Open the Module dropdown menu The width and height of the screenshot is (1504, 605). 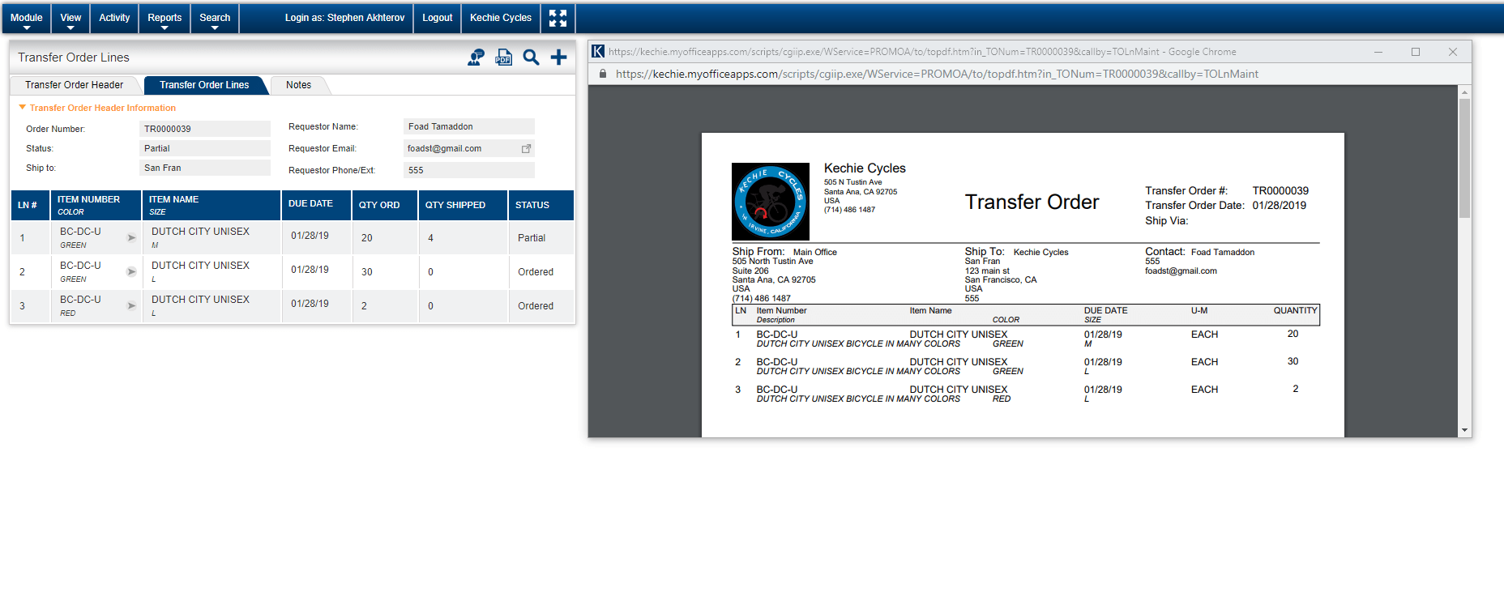pos(27,18)
